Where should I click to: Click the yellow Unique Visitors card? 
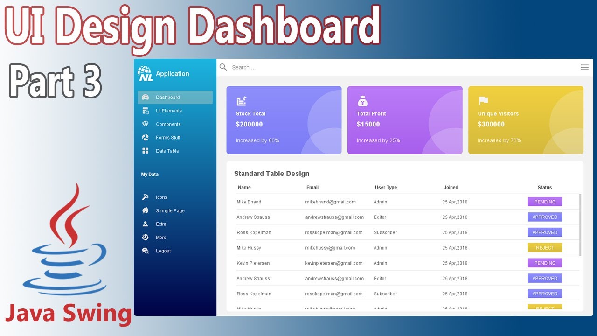click(526, 120)
